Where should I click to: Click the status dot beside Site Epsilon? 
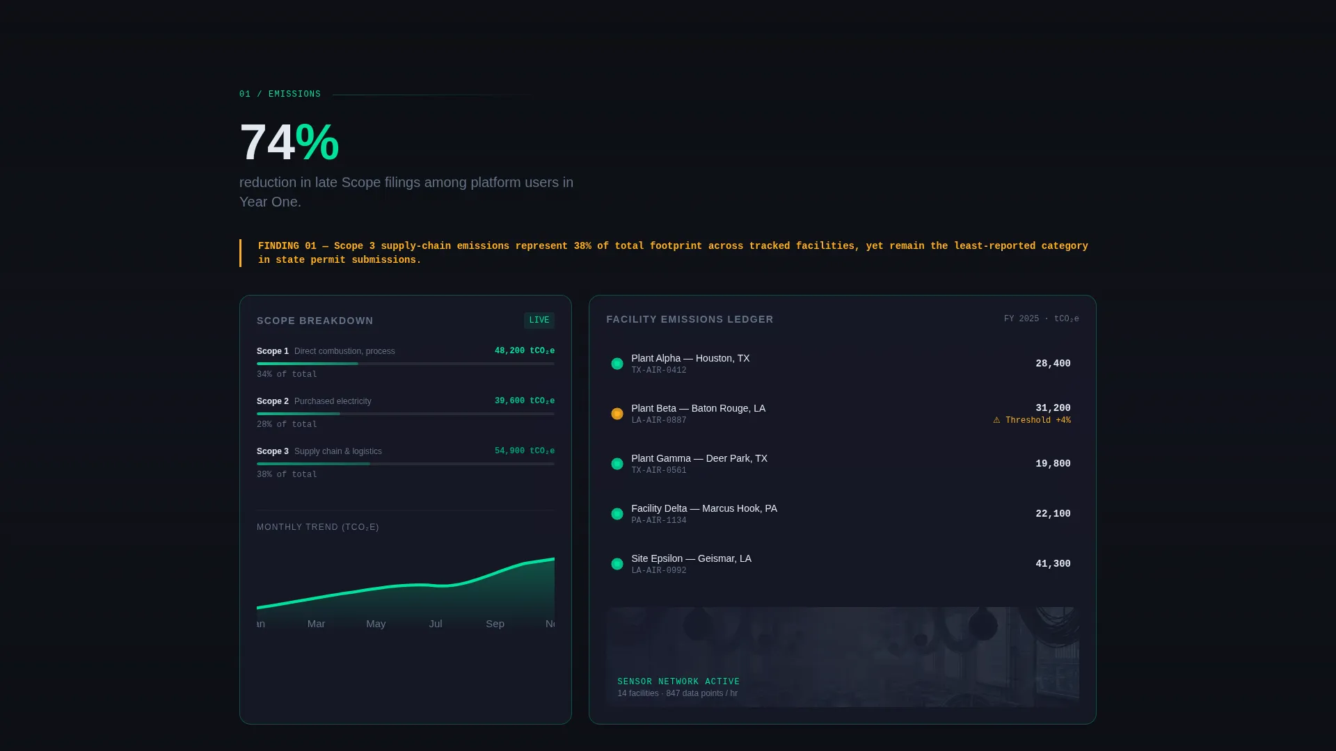click(617, 564)
